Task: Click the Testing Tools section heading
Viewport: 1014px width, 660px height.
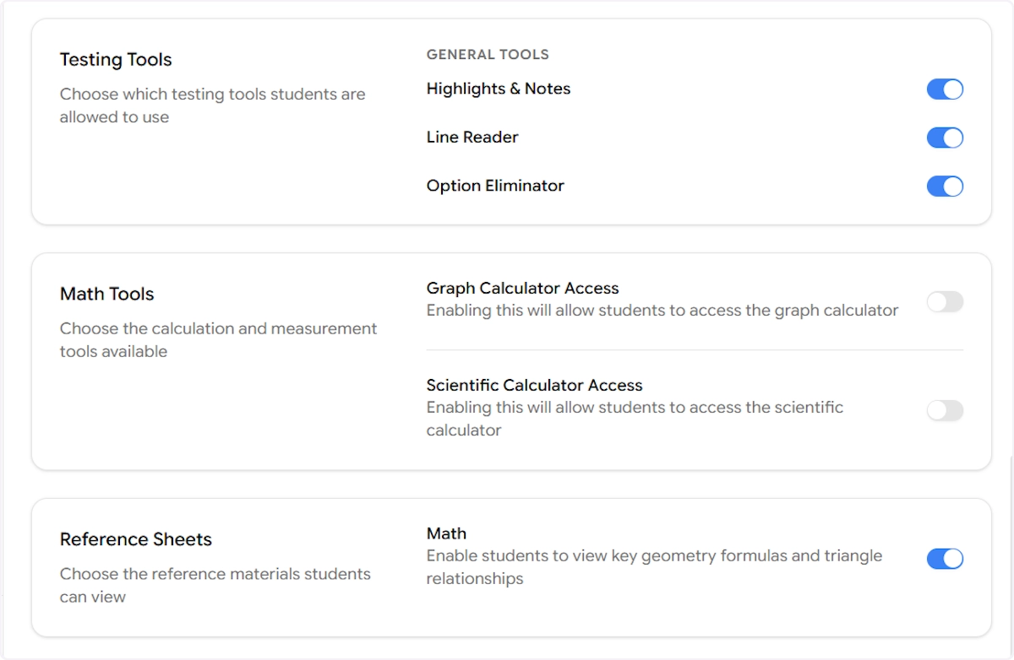Action: (x=116, y=60)
